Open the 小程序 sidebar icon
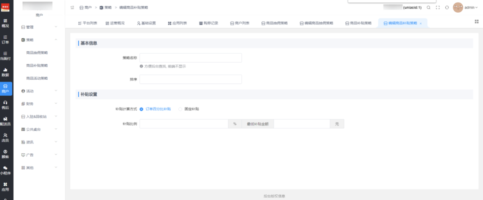The height and width of the screenshot is (200, 483). [x=5, y=170]
